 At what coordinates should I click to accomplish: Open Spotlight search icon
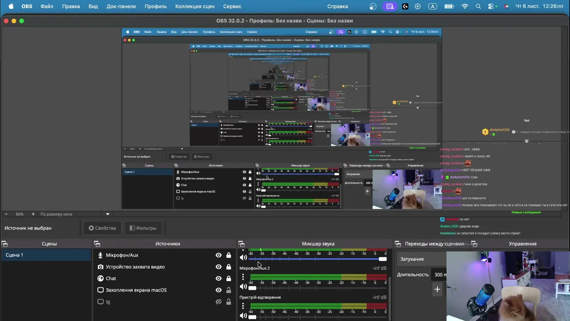pyautogui.click(x=478, y=6)
